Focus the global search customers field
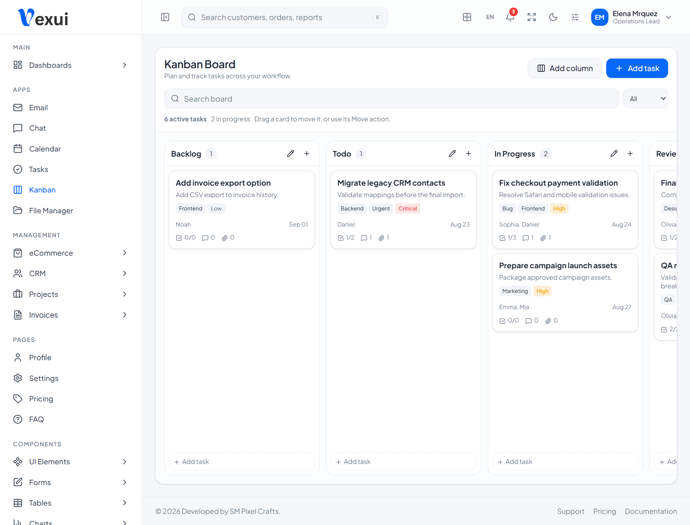The height and width of the screenshot is (525, 690). [284, 17]
